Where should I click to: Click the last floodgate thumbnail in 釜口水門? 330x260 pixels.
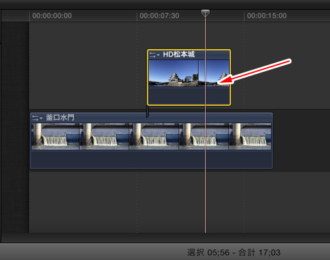click(250, 136)
